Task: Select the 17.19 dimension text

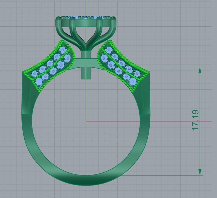Action: [x=196, y=120]
